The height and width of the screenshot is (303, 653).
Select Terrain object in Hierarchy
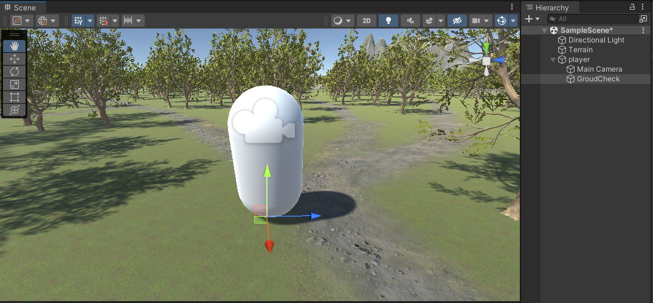pos(581,50)
